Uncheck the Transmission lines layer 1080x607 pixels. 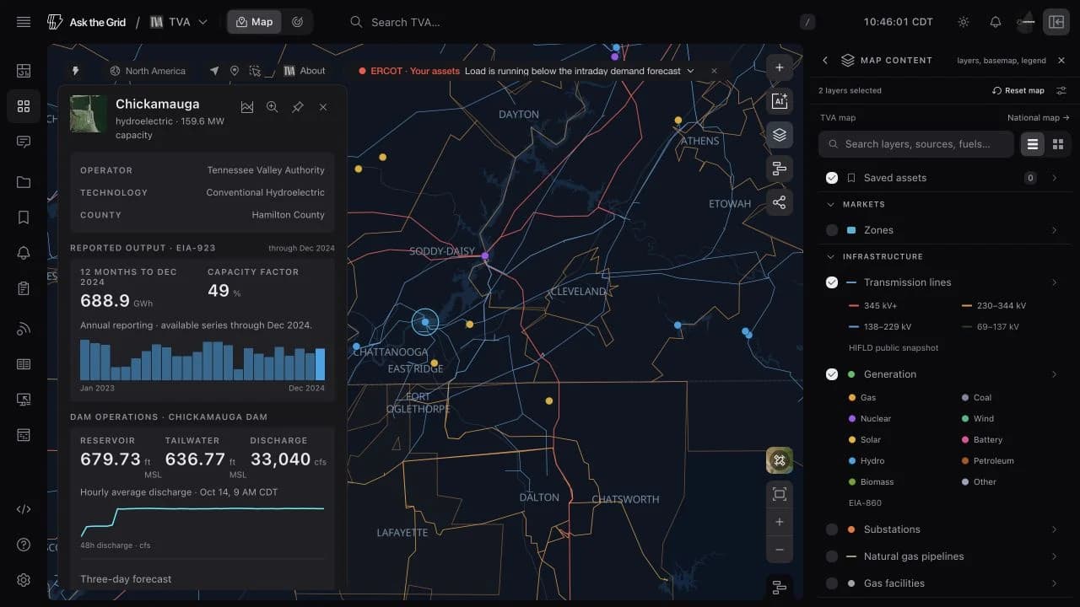click(832, 282)
